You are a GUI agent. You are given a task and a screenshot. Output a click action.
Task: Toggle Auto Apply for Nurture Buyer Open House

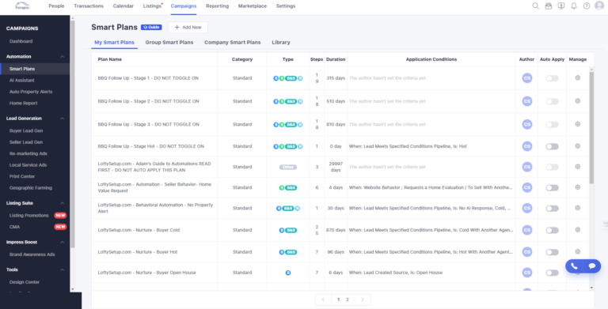pyautogui.click(x=552, y=273)
